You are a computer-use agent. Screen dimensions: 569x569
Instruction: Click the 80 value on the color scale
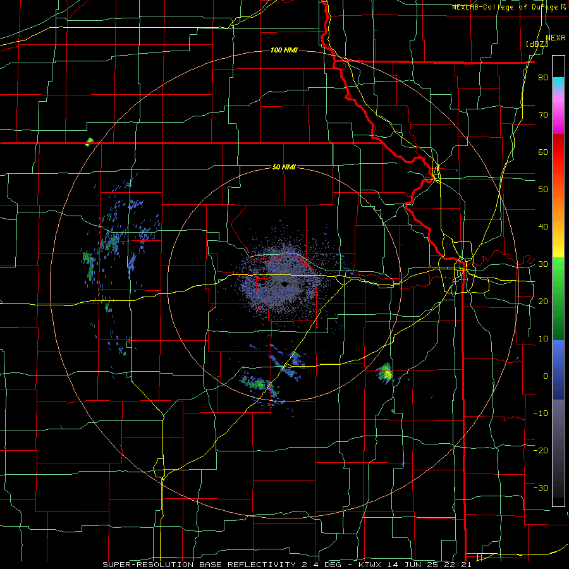pyautogui.click(x=543, y=78)
